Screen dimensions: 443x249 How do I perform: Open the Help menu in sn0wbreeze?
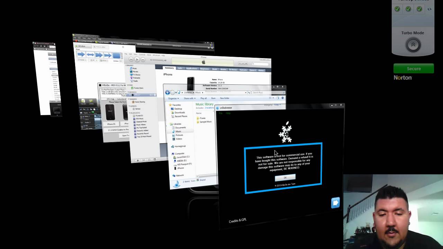point(228,113)
